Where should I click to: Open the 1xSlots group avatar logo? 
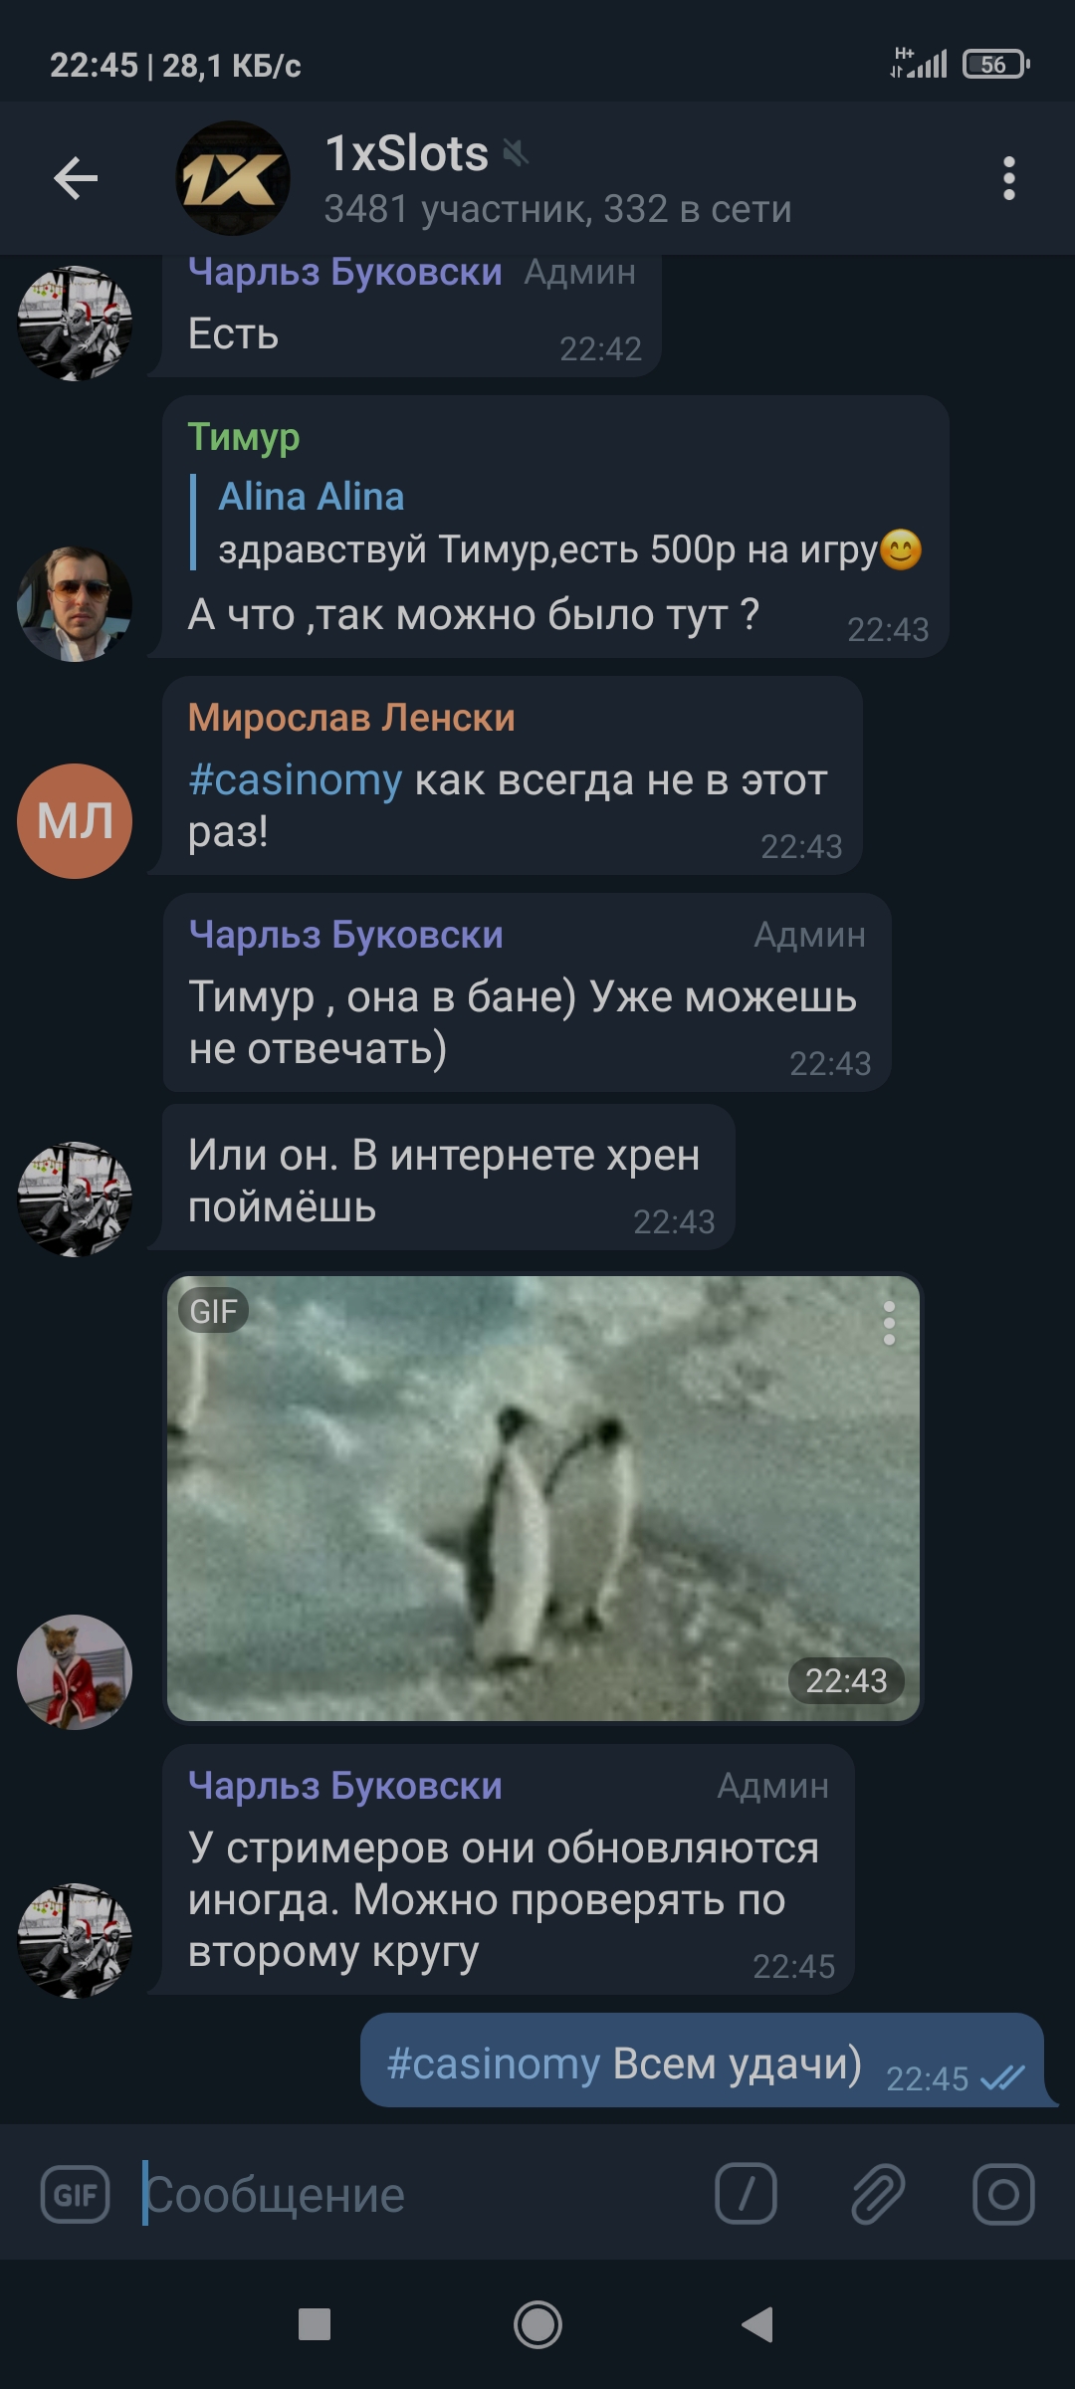click(x=233, y=178)
